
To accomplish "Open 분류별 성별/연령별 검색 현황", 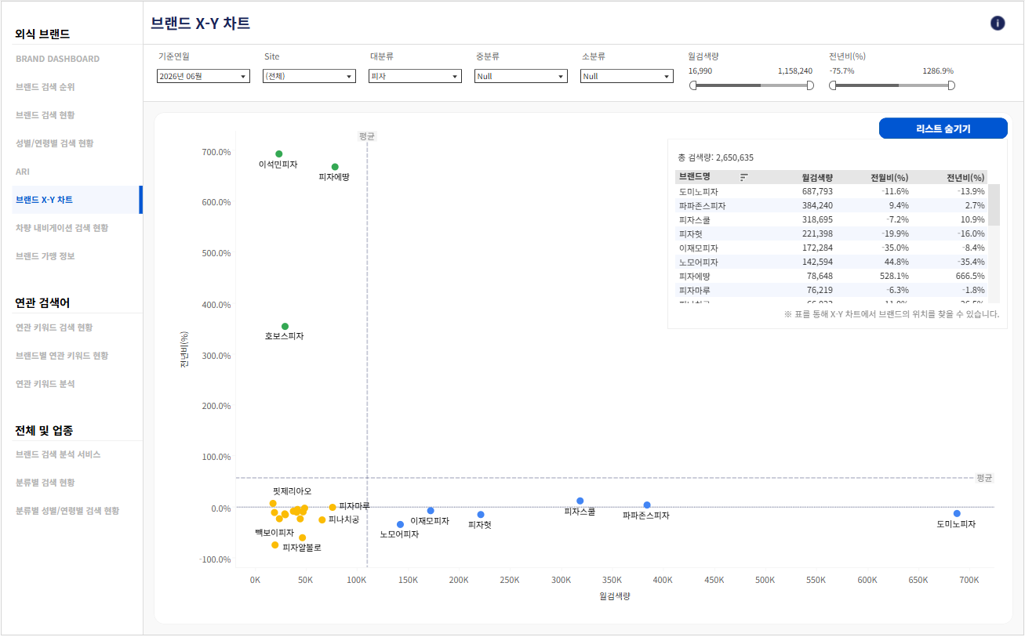I will 67,511.
